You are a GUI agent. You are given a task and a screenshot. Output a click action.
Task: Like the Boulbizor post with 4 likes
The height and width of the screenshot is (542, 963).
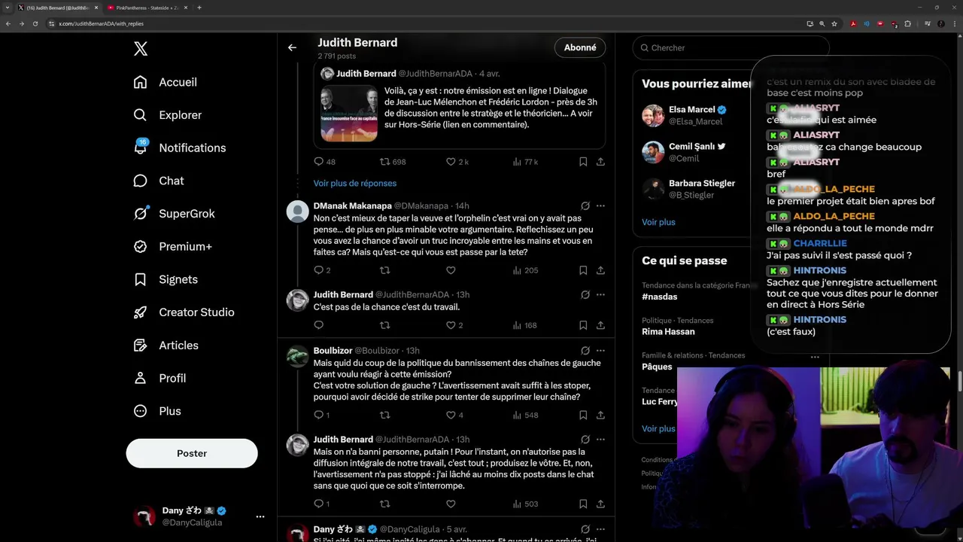pos(454,415)
